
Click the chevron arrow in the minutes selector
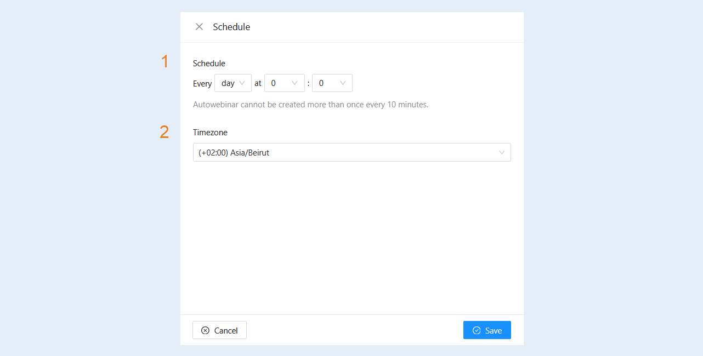(343, 83)
